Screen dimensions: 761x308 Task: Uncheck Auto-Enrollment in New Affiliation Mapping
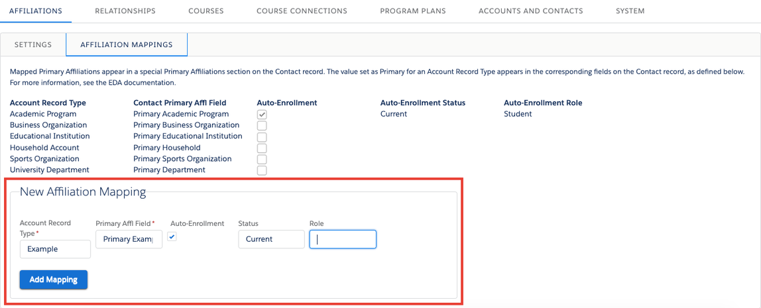[x=172, y=236]
